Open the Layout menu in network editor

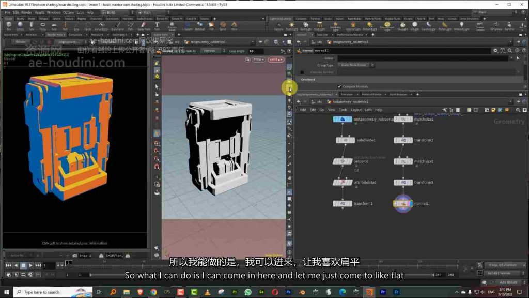[x=356, y=110]
